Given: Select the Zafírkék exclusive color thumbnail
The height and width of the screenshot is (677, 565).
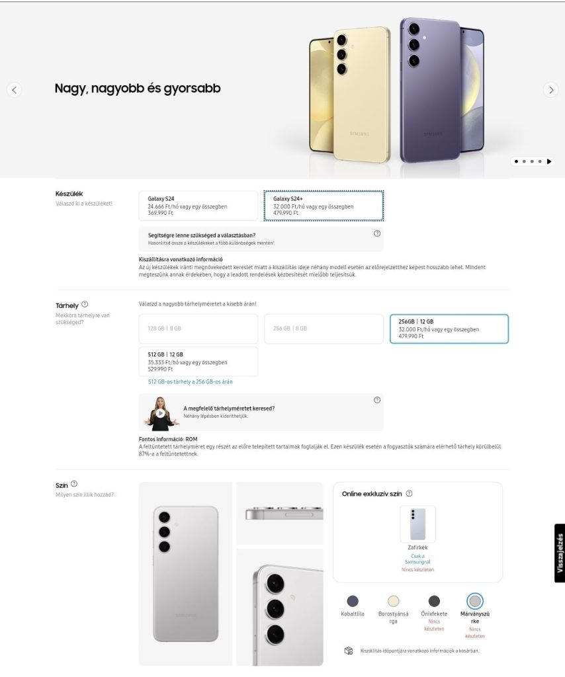Looking at the screenshot, I should (x=417, y=524).
